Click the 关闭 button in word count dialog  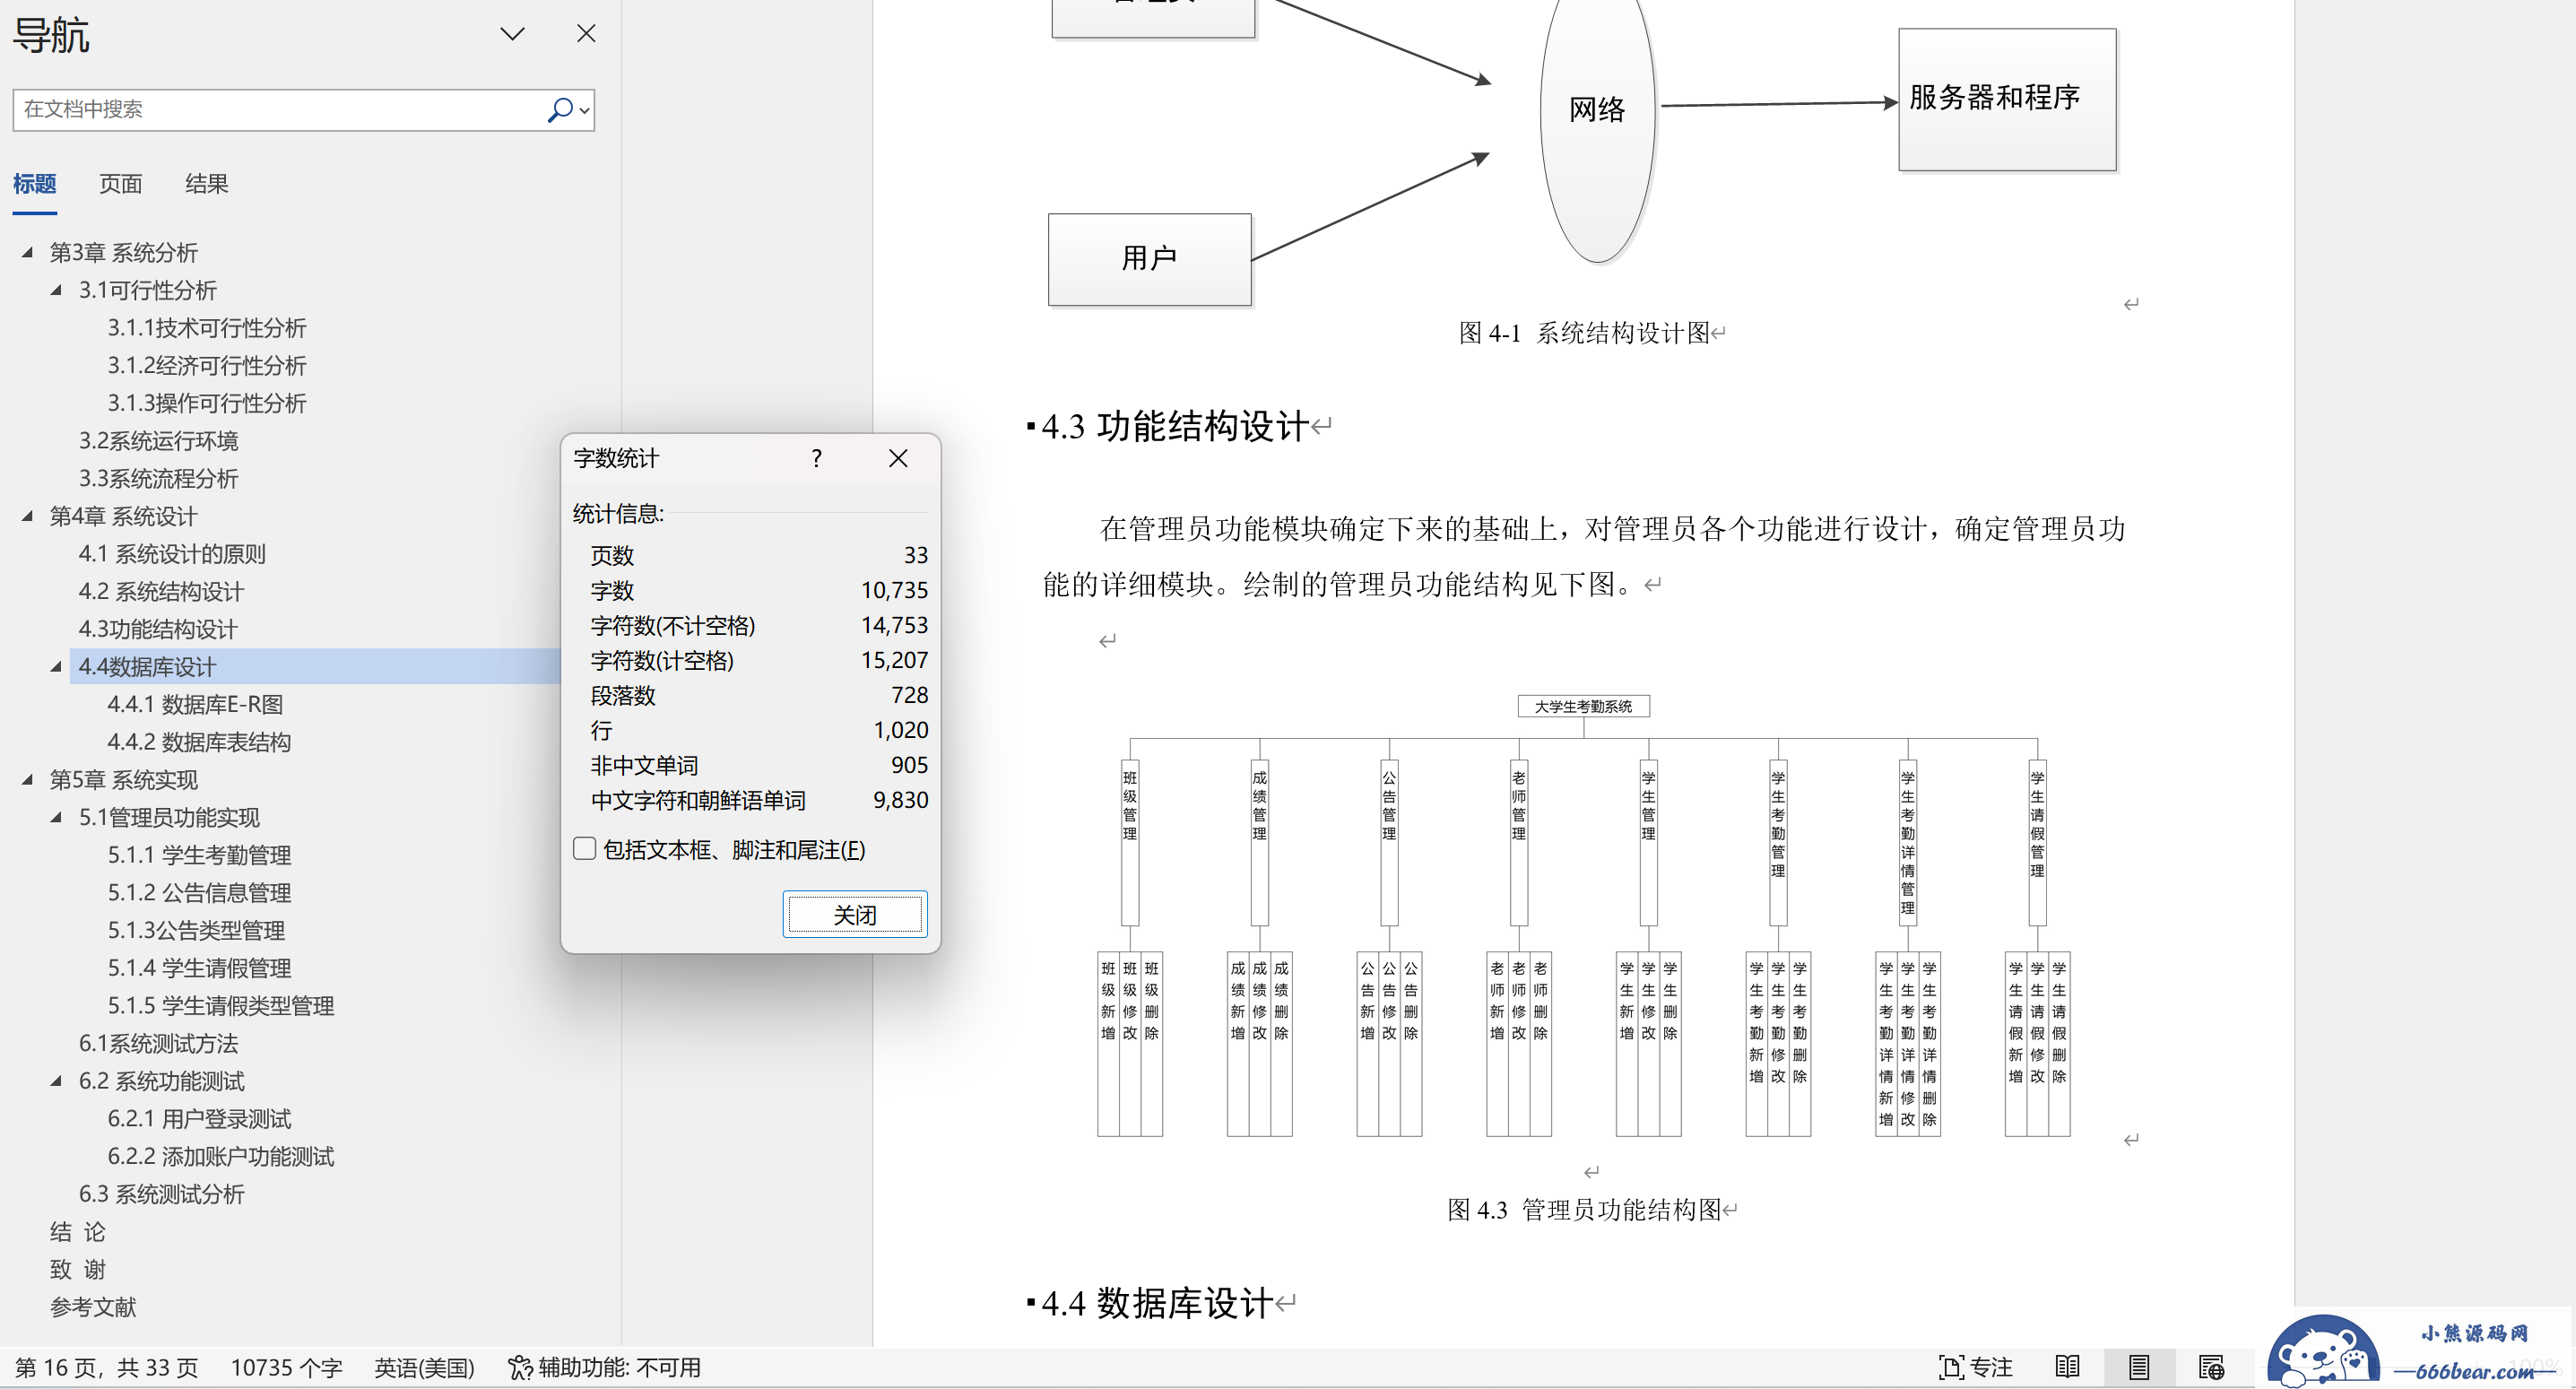click(x=855, y=914)
